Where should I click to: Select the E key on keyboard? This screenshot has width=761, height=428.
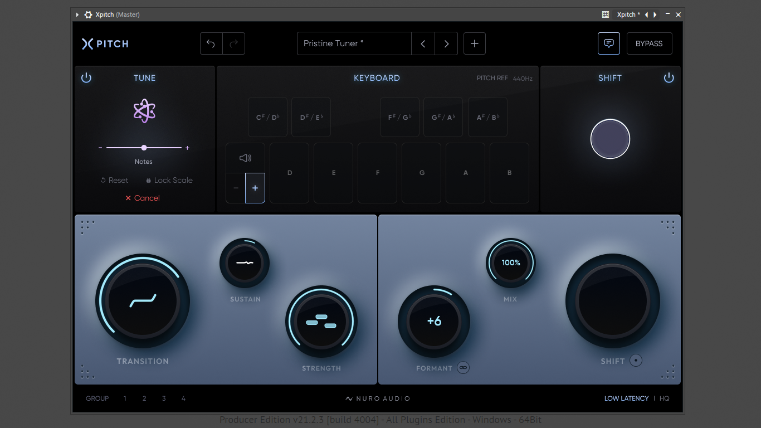coord(333,173)
